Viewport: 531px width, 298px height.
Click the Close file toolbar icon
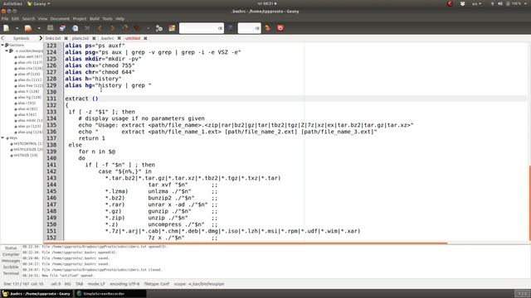(87, 28)
